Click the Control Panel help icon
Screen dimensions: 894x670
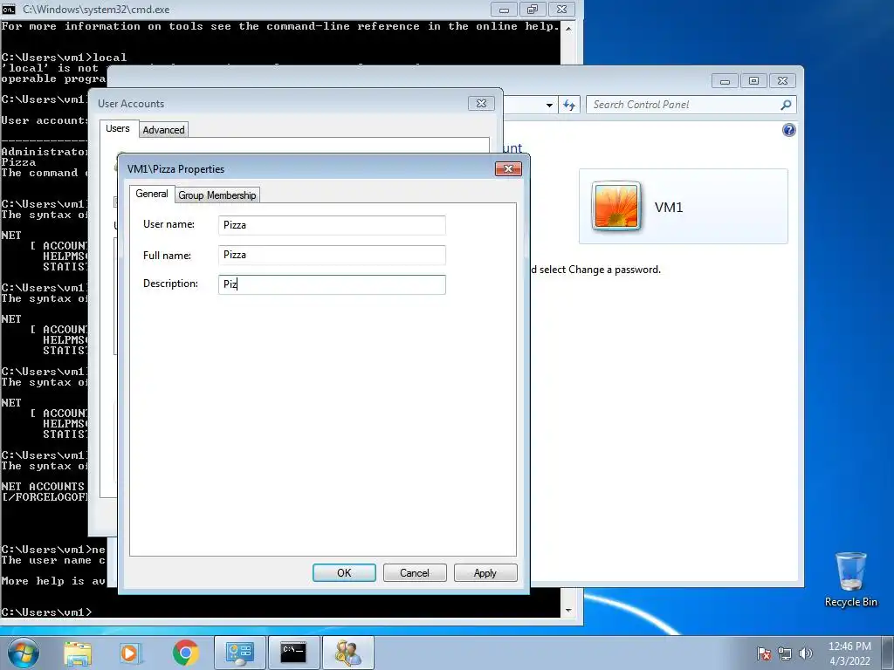pos(788,130)
